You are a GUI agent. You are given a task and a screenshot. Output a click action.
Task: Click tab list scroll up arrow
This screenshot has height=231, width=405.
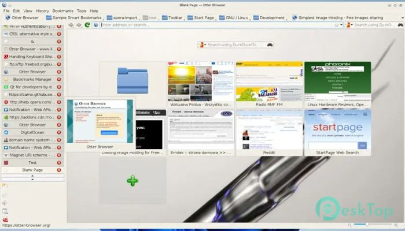(32, 176)
